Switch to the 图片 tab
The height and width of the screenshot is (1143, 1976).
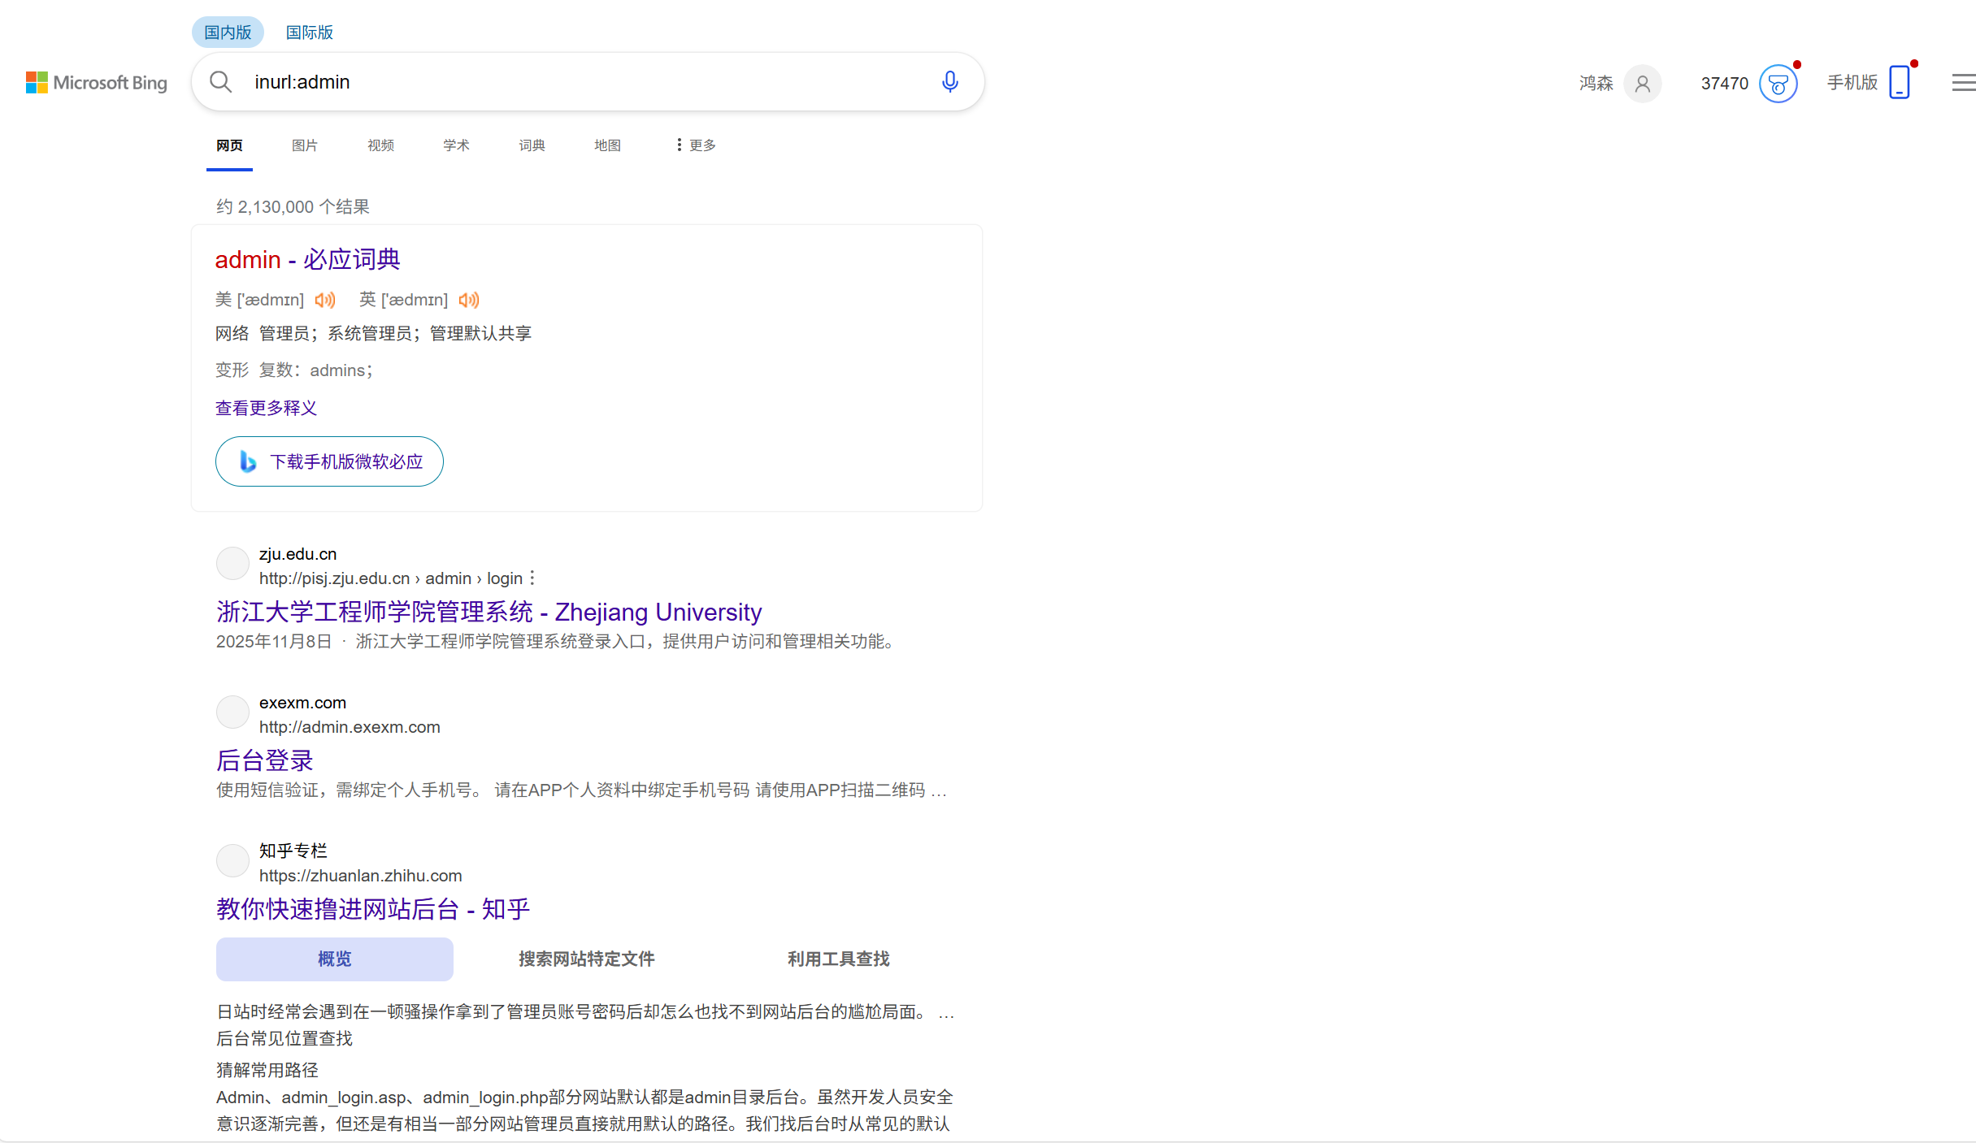pyautogui.click(x=305, y=145)
